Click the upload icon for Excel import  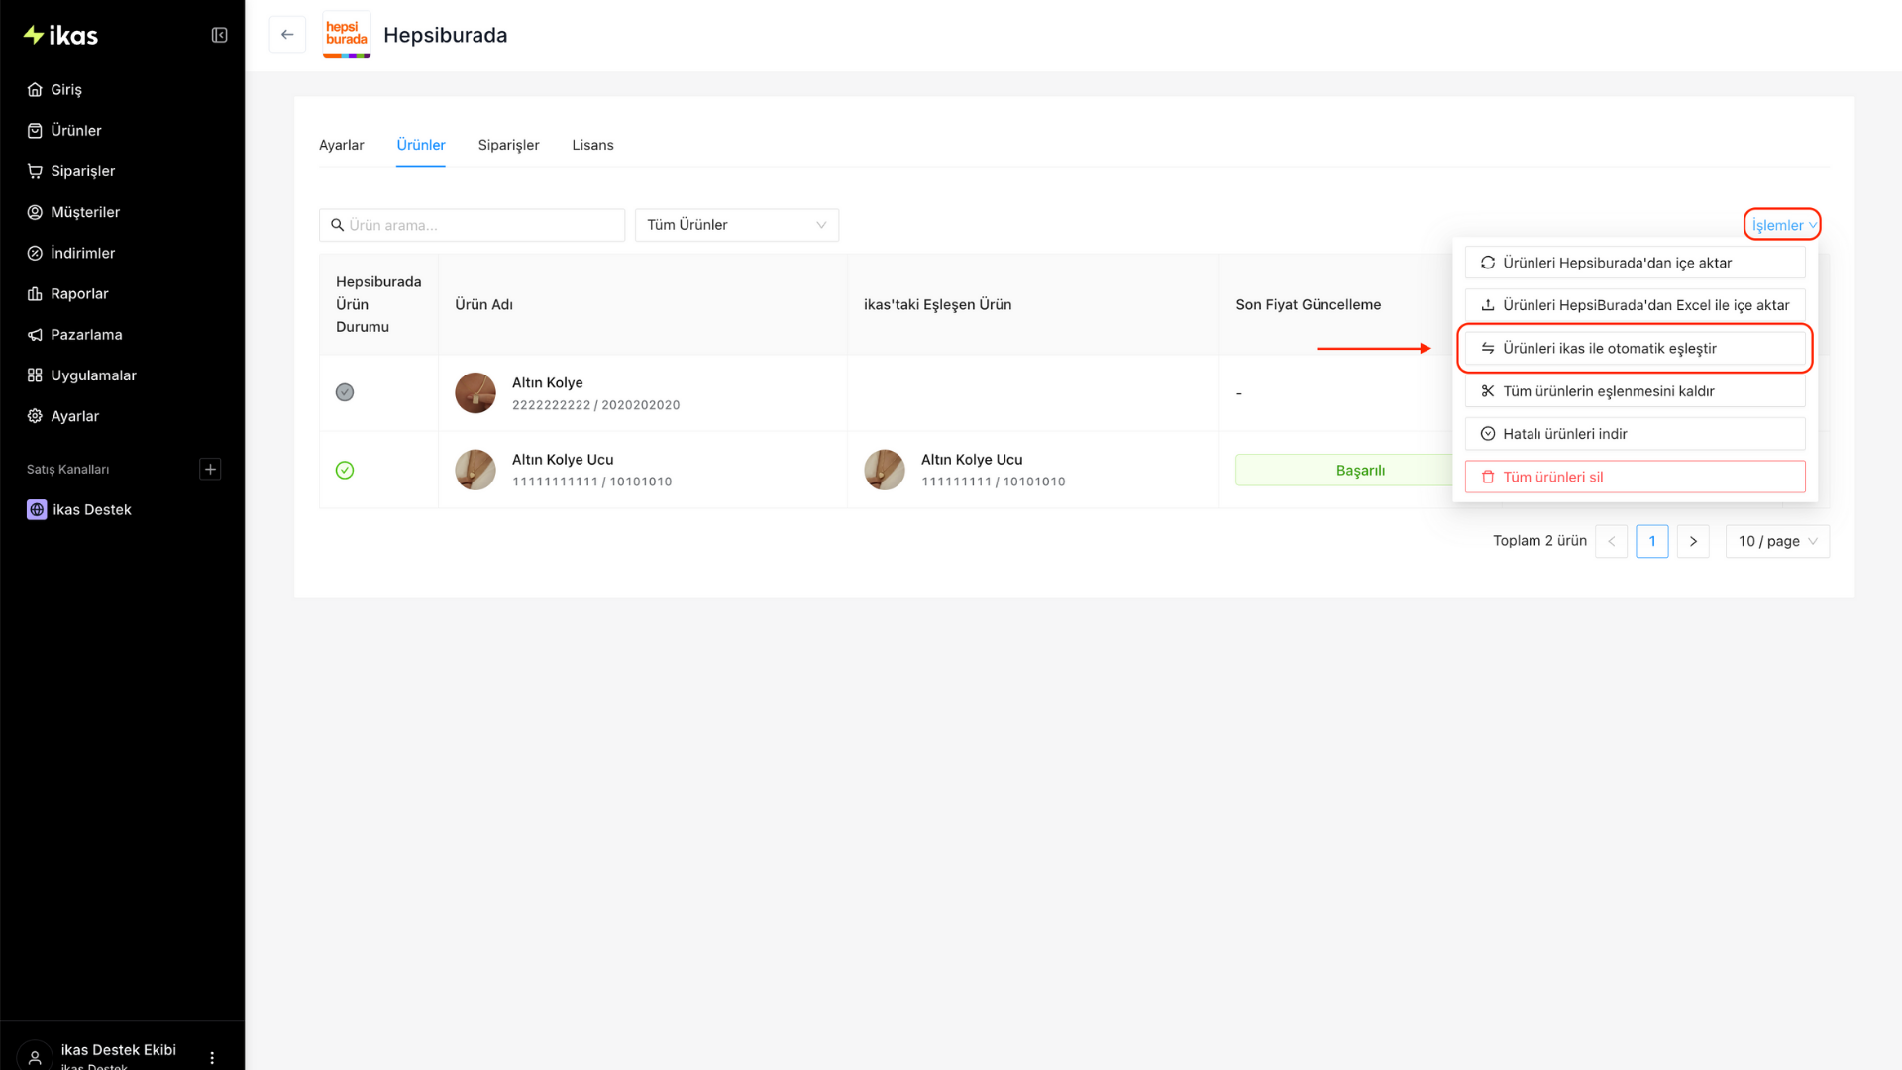(x=1488, y=305)
